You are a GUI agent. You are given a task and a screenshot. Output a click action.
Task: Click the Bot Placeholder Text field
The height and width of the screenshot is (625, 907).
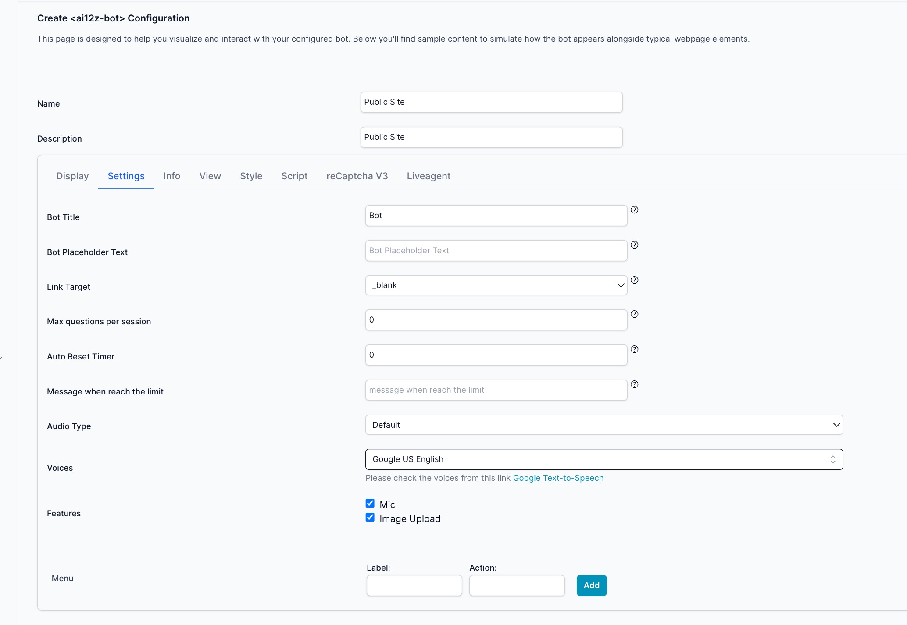pos(496,251)
